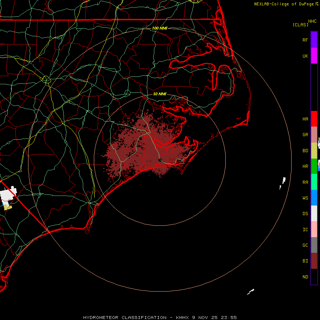Click the light pink IC legend swatch
The image size is (320, 320).
tap(314, 229)
